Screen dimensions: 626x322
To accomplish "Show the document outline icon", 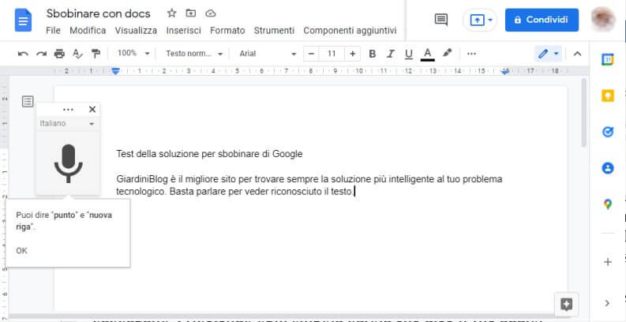I will (x=28, y=102).
